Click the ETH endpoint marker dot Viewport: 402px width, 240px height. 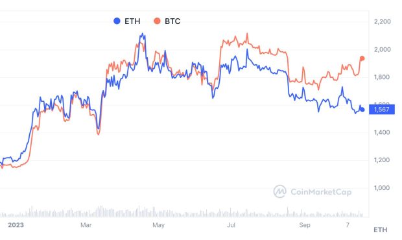362,110
